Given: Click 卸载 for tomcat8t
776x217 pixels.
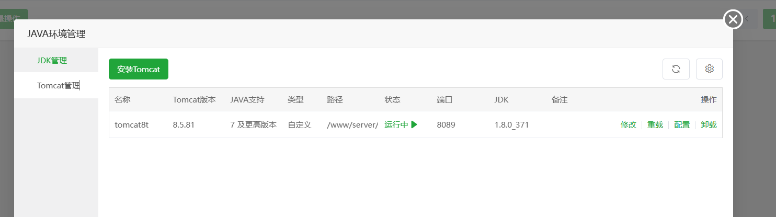Looking at the screenshot, I should pyautogui.click(x=709, y=125).
